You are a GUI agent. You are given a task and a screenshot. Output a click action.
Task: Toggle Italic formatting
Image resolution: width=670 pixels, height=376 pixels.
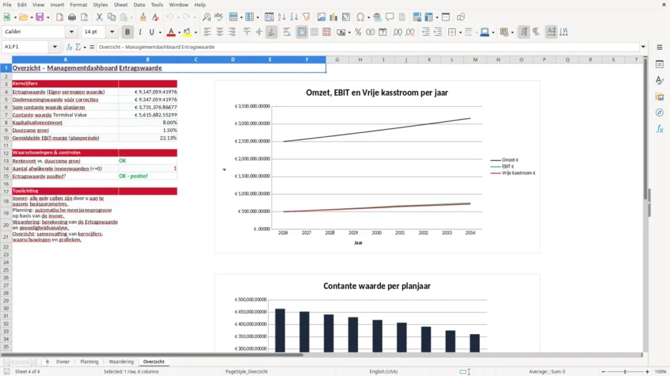[140, 32]
